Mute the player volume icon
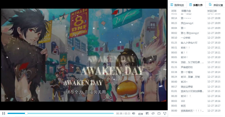Viewport: 225px width, 117px height. [133, 113]
